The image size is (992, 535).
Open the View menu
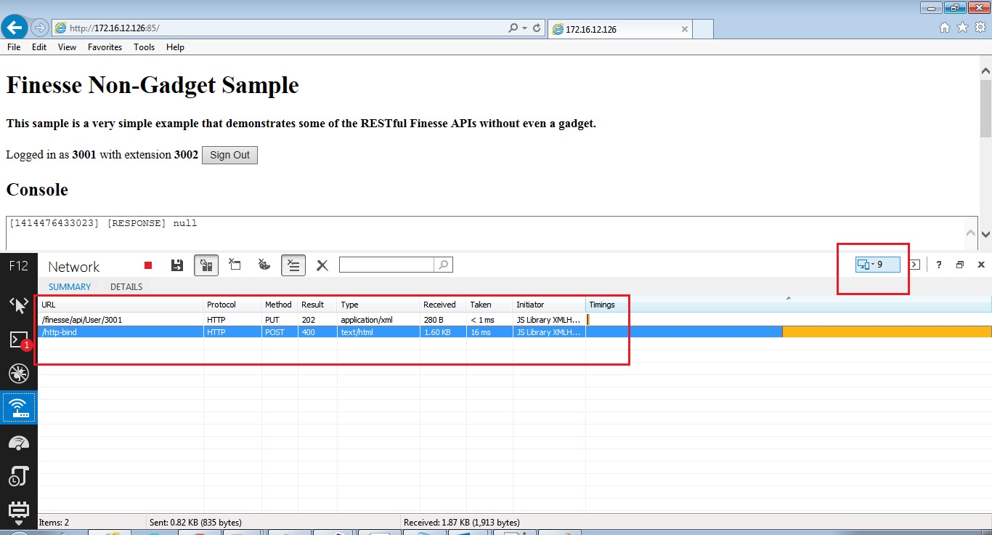(67, 47)
